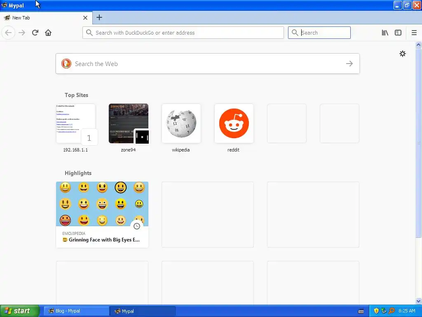Open the Windows start menu

point(20,311)
